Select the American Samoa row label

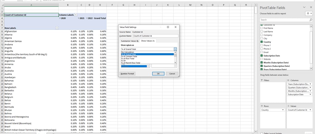coord(31,41)
